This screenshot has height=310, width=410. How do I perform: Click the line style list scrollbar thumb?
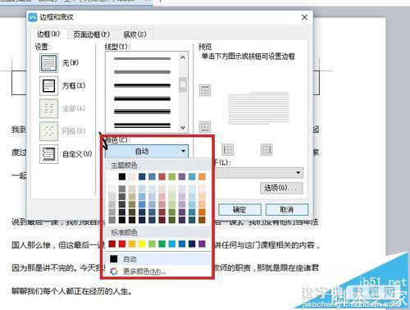point(183,84)
